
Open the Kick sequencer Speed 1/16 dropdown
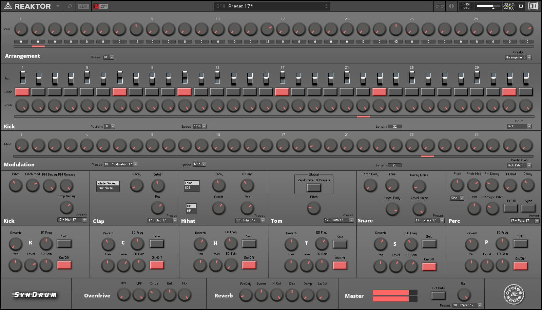(x=199, y=126)
